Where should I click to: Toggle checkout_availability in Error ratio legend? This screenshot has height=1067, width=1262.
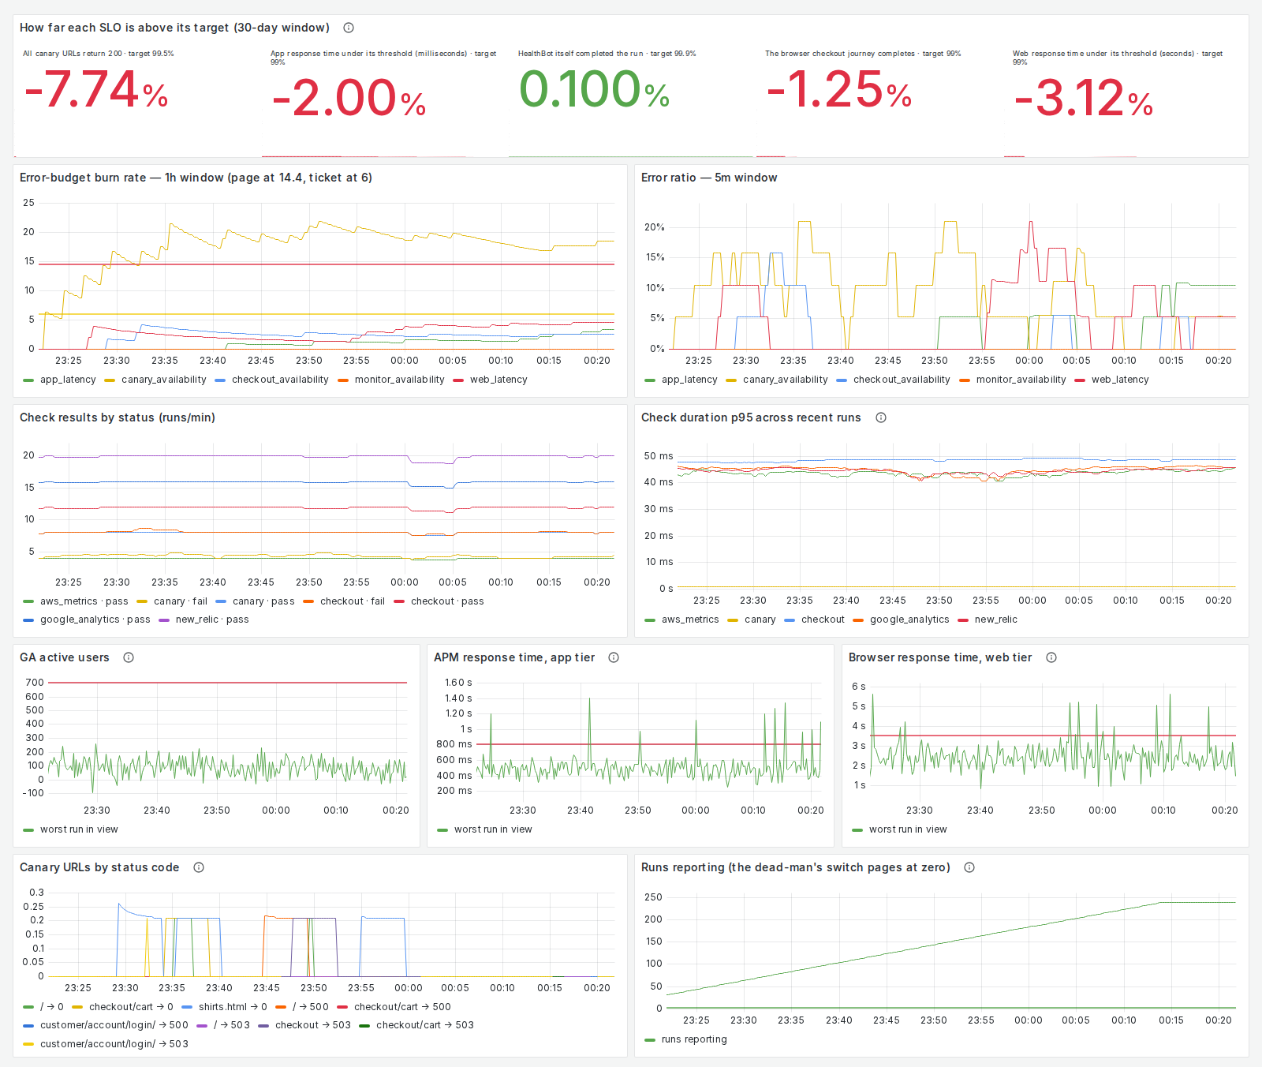pos(902,380)
